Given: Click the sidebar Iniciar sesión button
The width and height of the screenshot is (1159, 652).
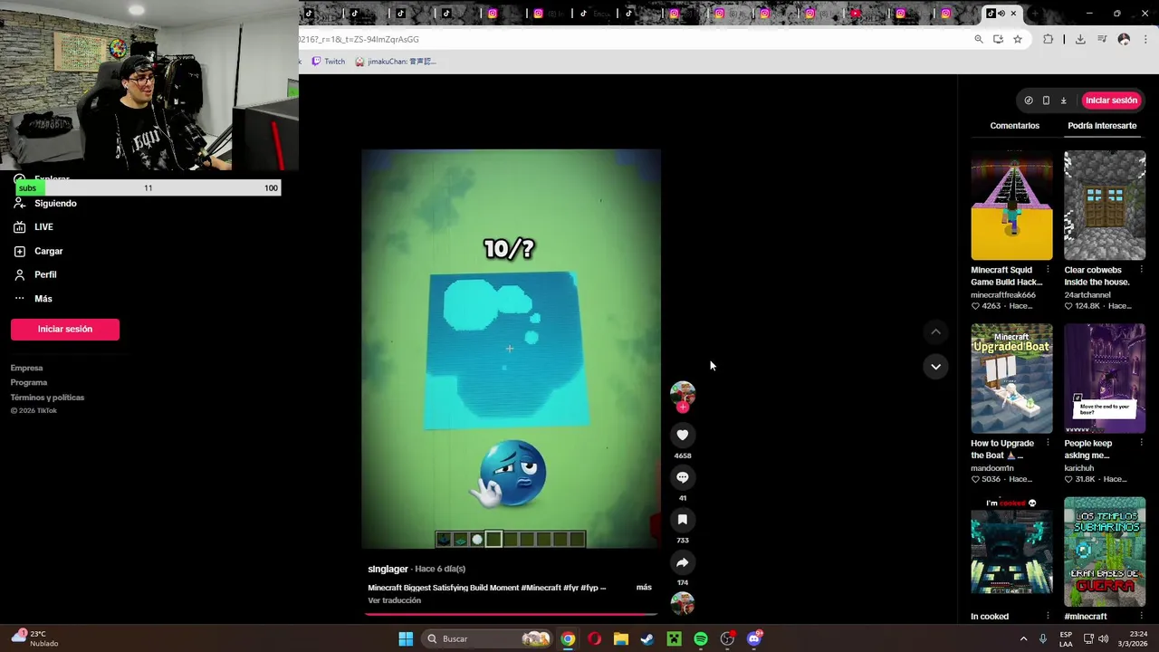Looking at the screenshot, I should click(x=65, y=330).
